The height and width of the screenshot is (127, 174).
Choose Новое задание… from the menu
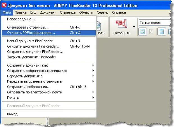49,19
